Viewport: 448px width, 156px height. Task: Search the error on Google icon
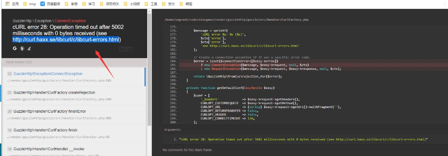15,49
